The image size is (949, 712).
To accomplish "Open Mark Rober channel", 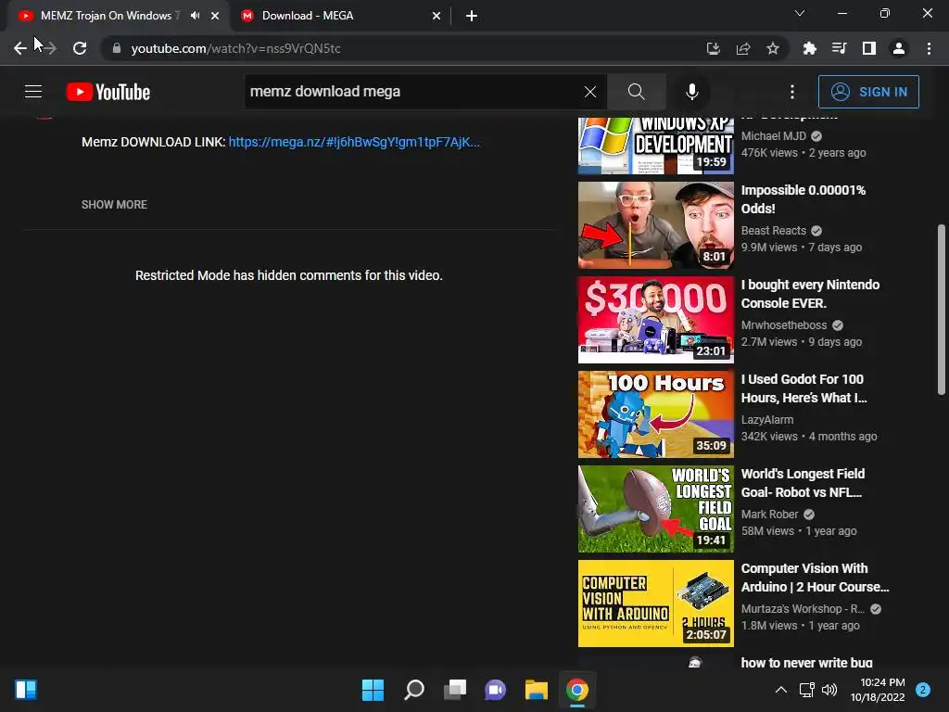I will 769,514.
